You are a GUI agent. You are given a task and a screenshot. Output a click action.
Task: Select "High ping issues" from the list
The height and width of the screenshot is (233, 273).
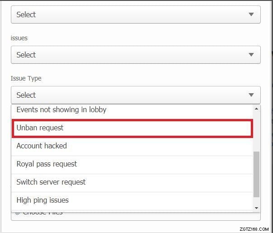(x=43, y=200)
